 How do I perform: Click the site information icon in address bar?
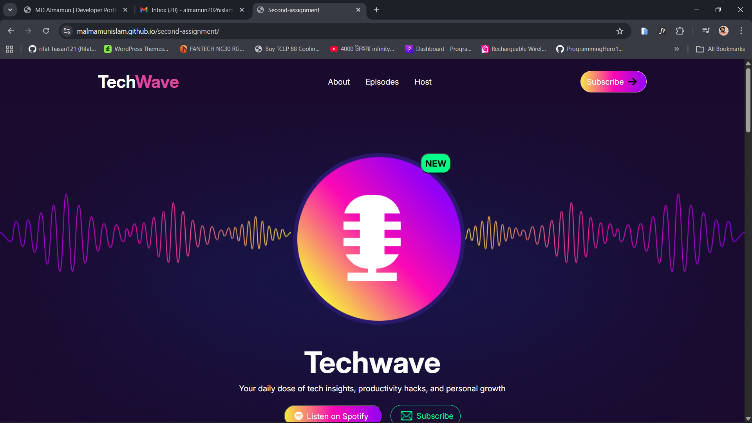(67, 31)
